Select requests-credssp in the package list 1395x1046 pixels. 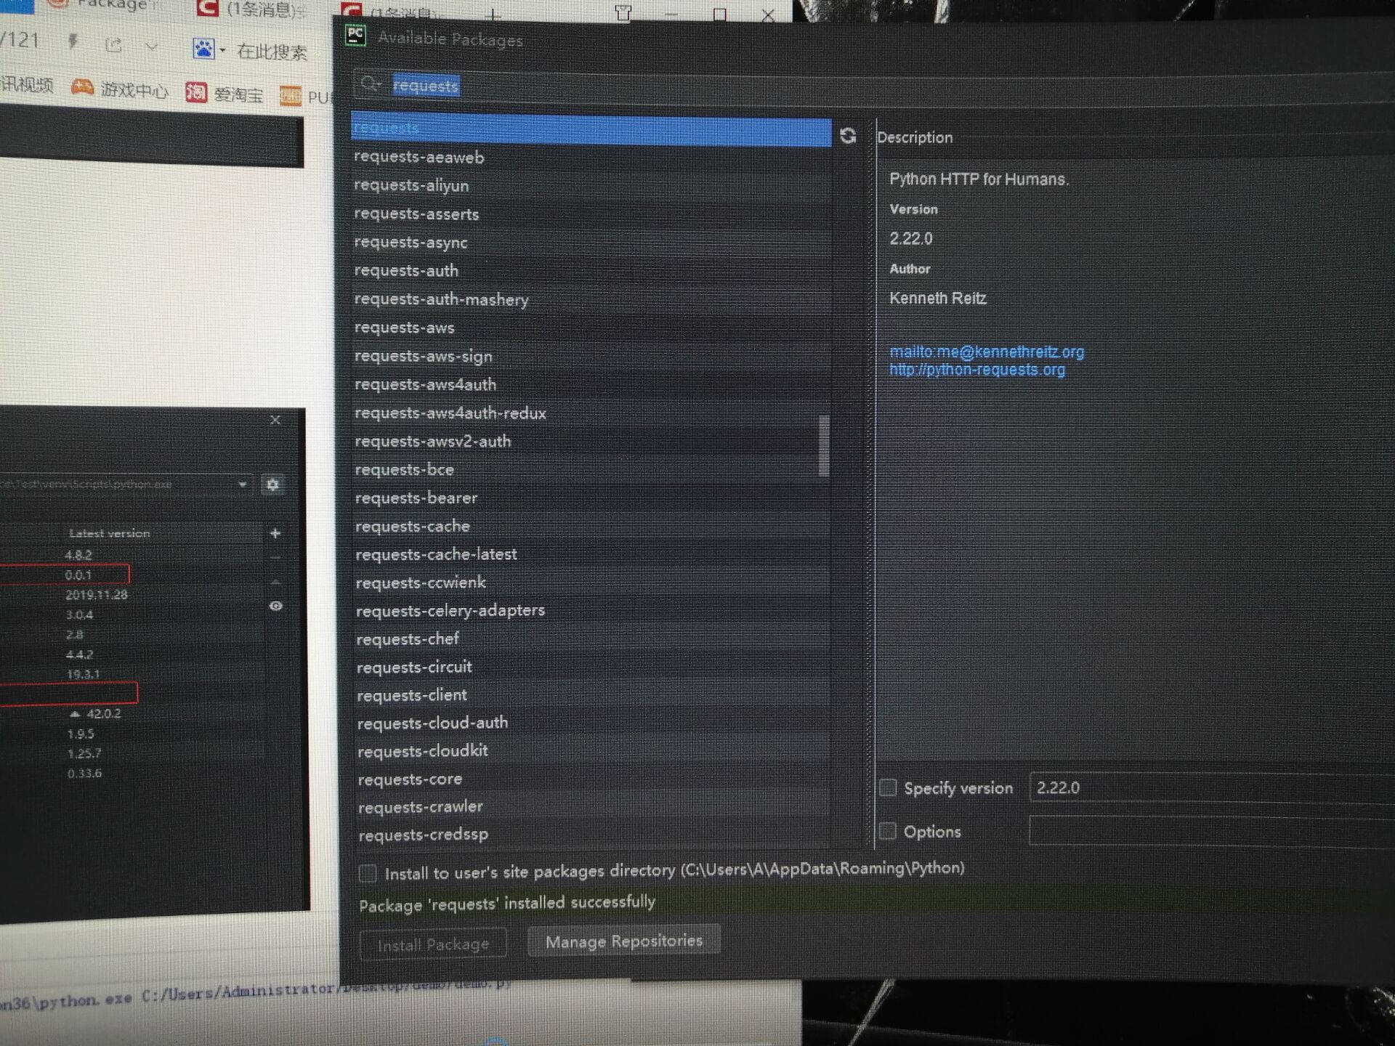tap(591, 835)
